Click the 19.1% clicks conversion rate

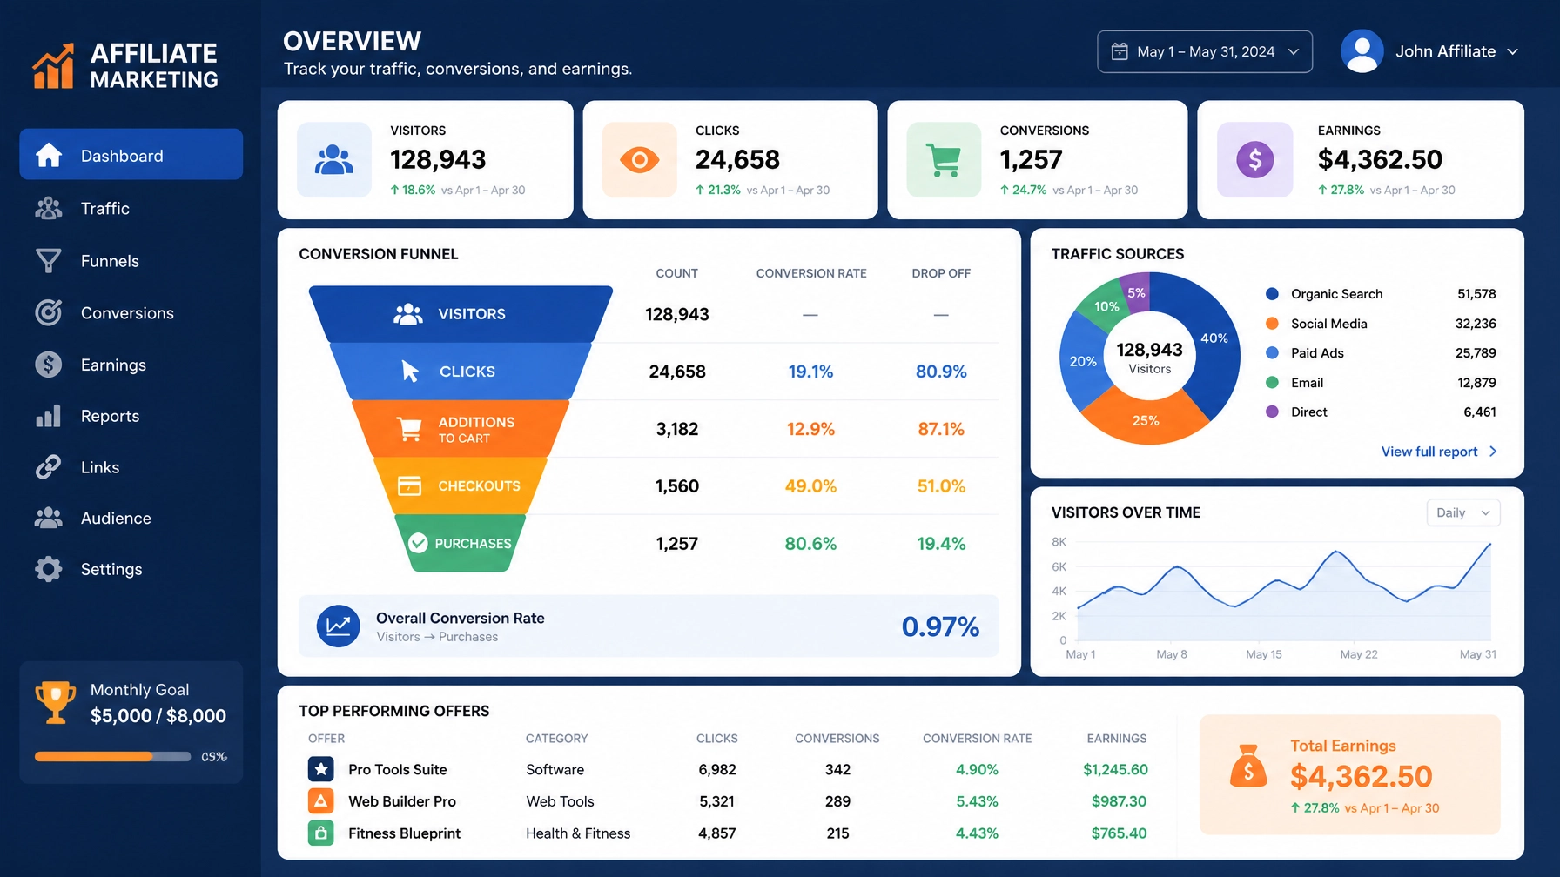(x=810, y=372)
